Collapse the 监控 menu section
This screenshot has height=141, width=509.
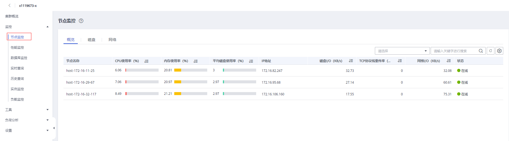coord(48,27)
